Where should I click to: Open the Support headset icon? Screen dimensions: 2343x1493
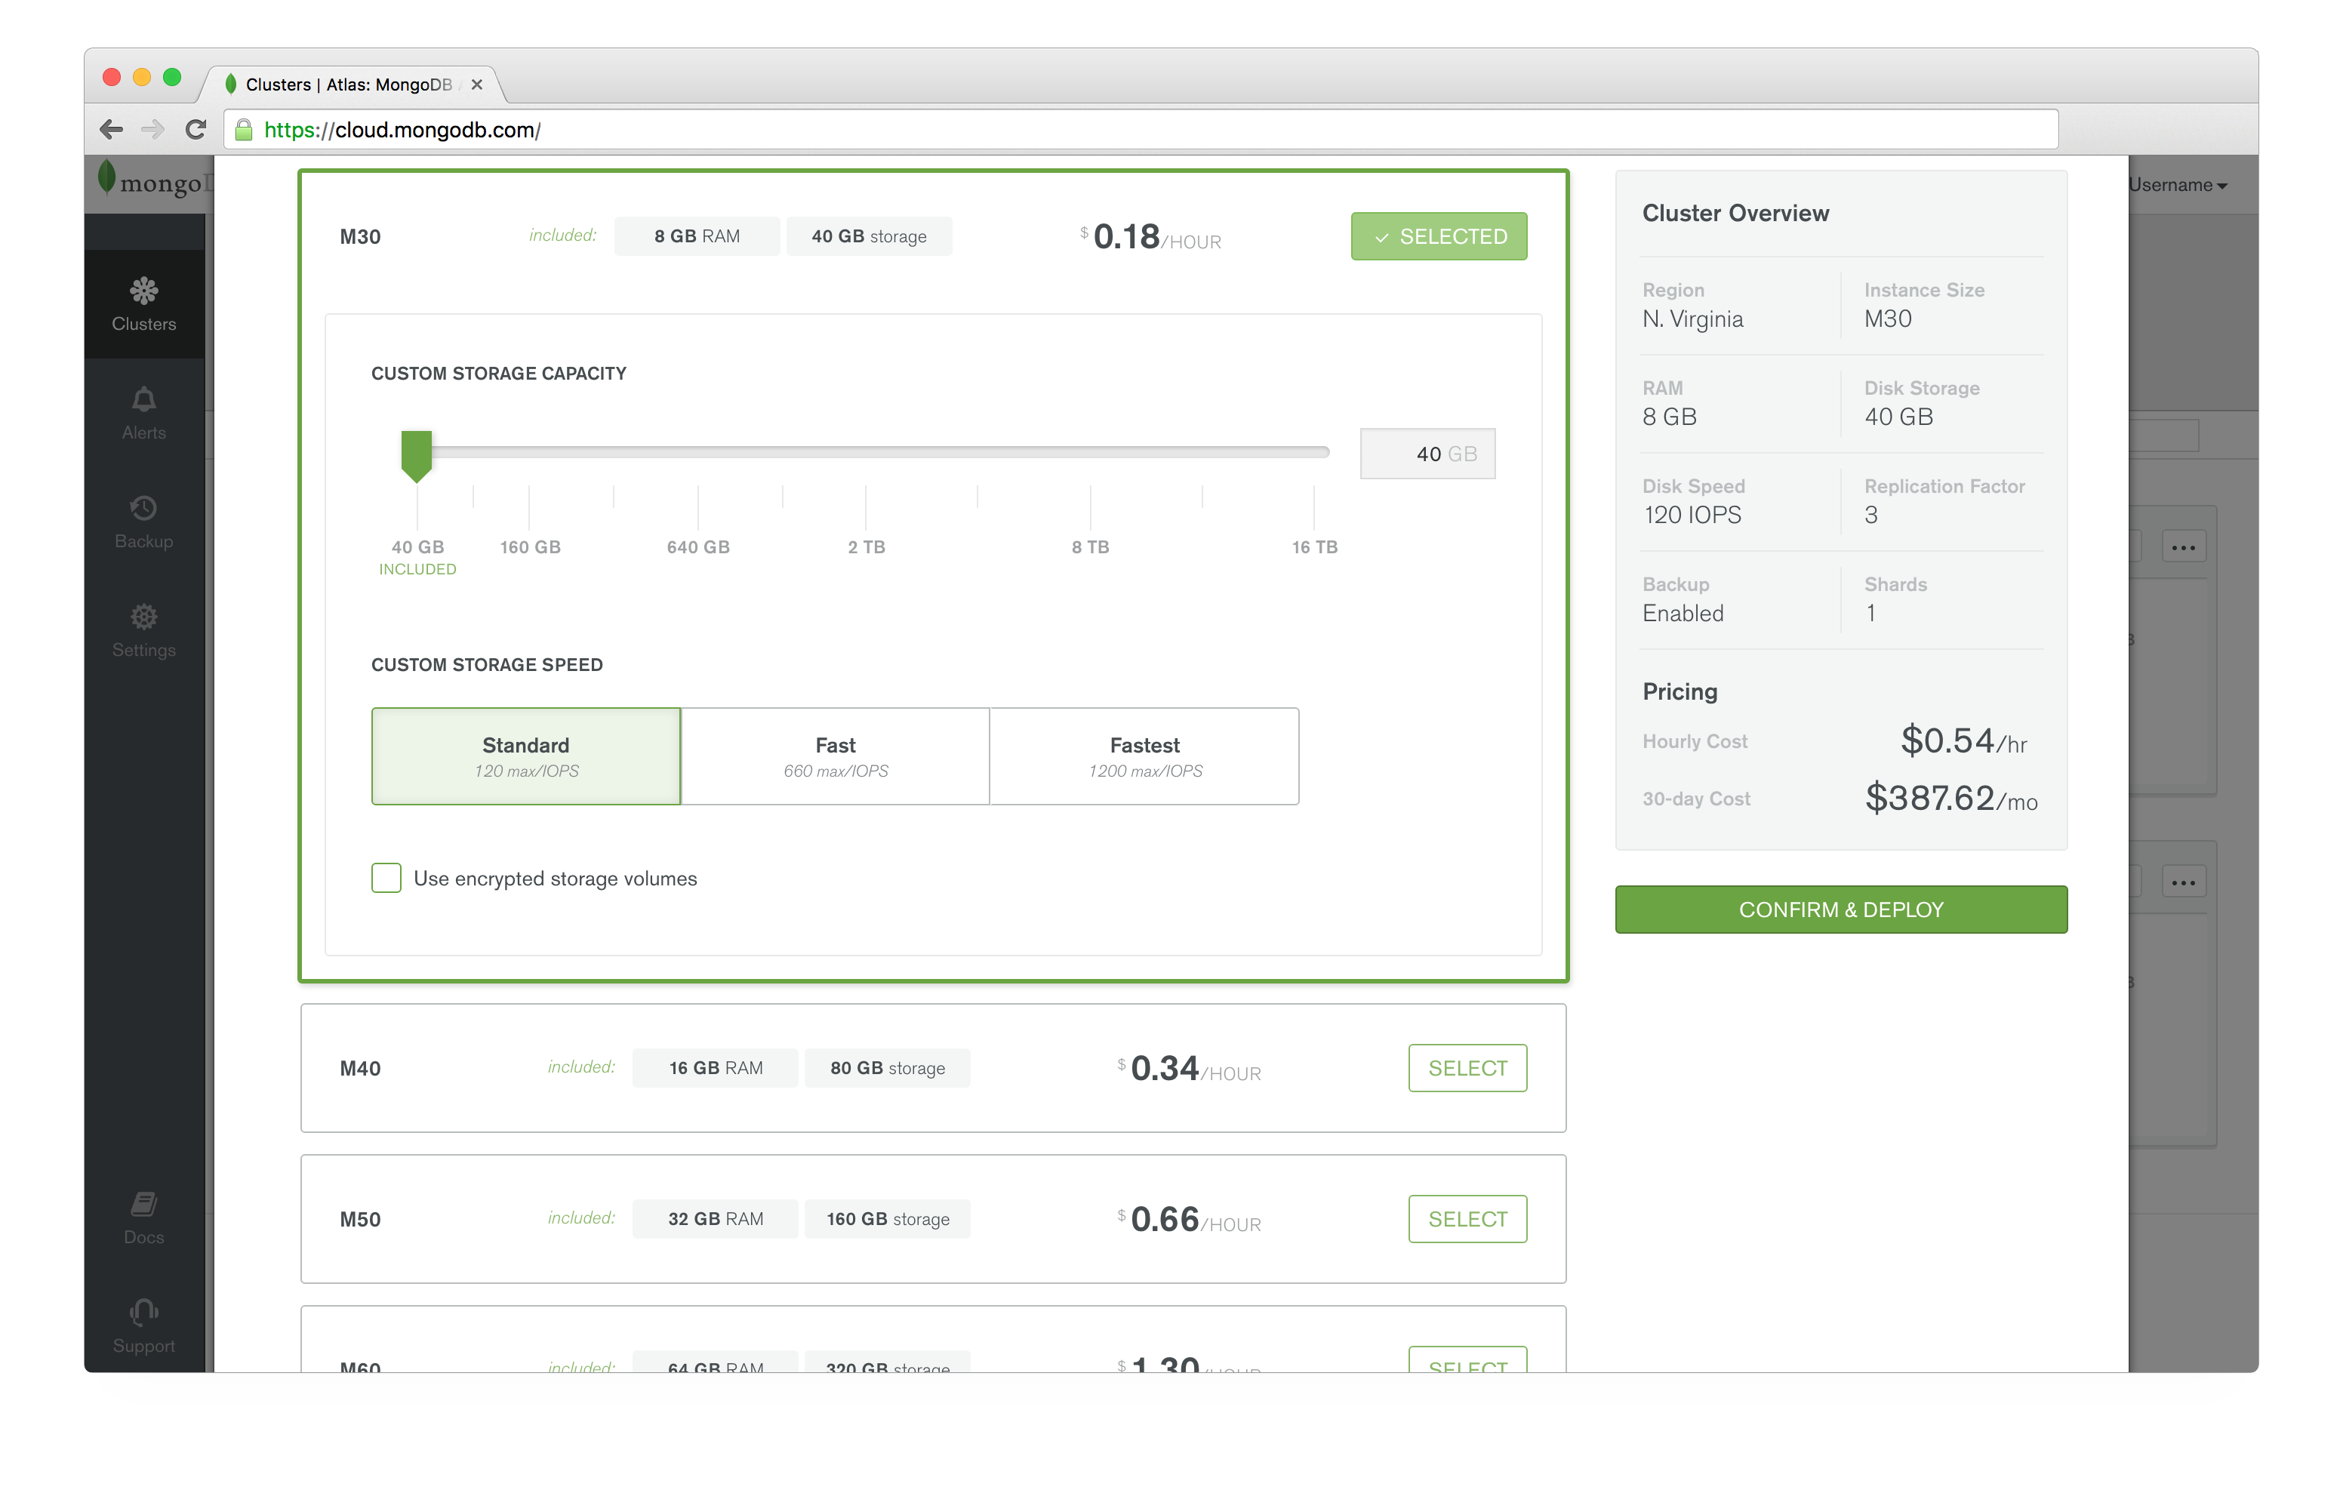pyautogui.click(x=143, y=1325)
